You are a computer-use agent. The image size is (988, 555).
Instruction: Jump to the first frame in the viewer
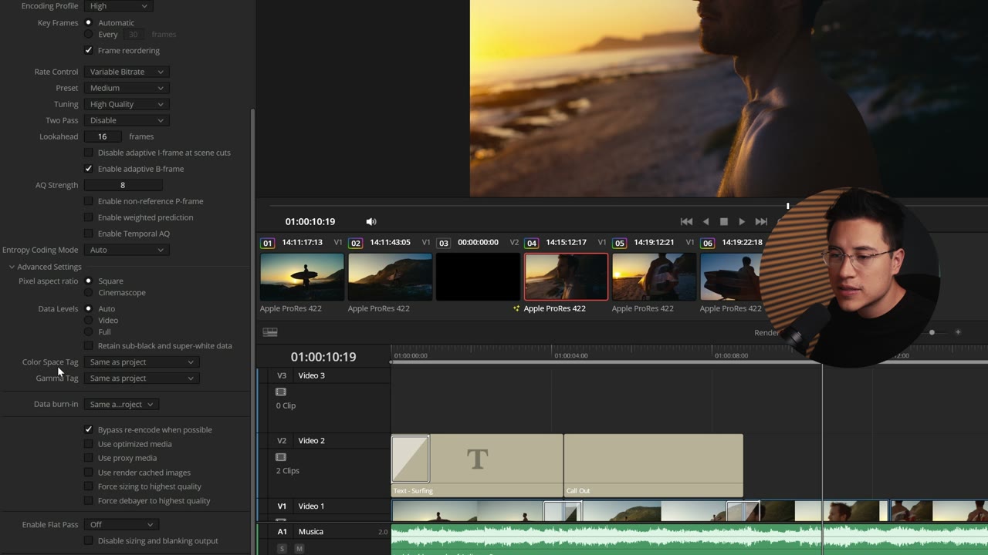point(686,221)
